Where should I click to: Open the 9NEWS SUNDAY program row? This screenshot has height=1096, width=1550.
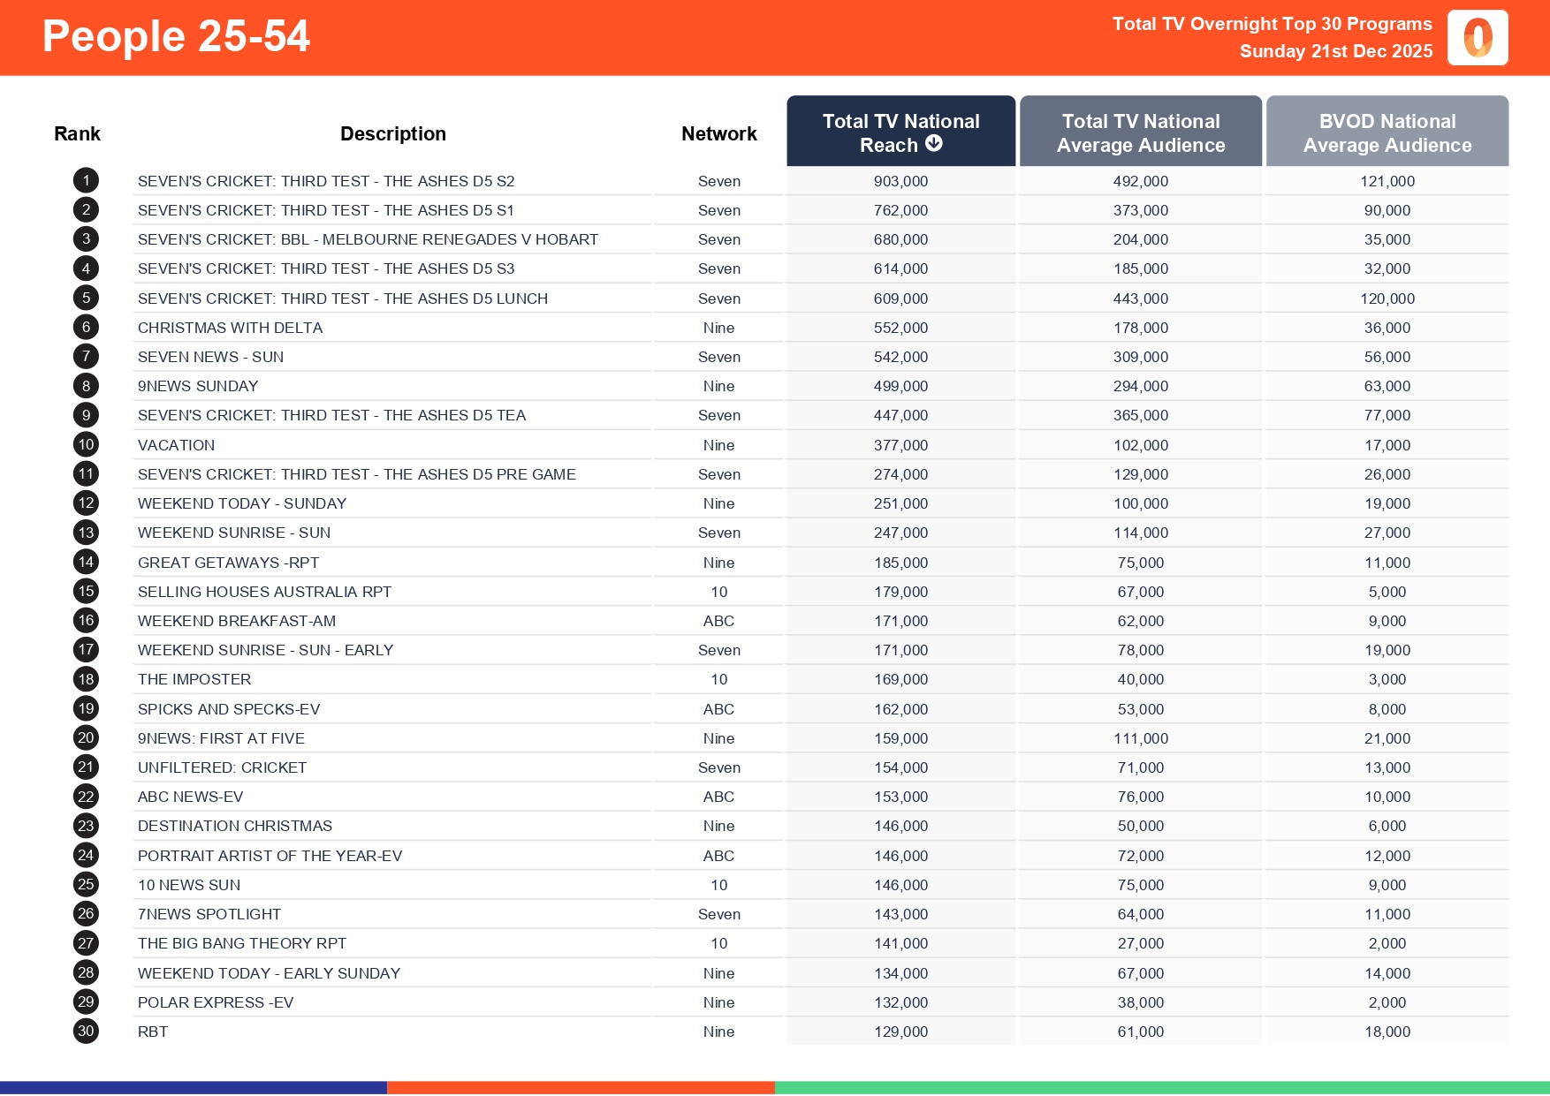198,386
